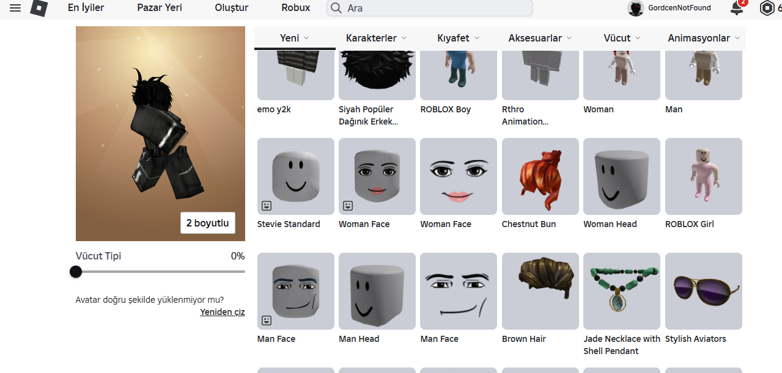The height and width of the screenshot is (373, 782).
Task: Click emoji badge on first Woman Face
Action: pyautogui.click(x=348, y=206)
